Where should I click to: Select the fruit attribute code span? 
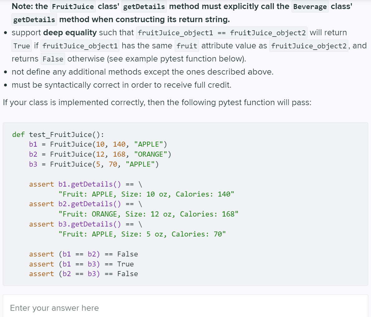[187, 46]
